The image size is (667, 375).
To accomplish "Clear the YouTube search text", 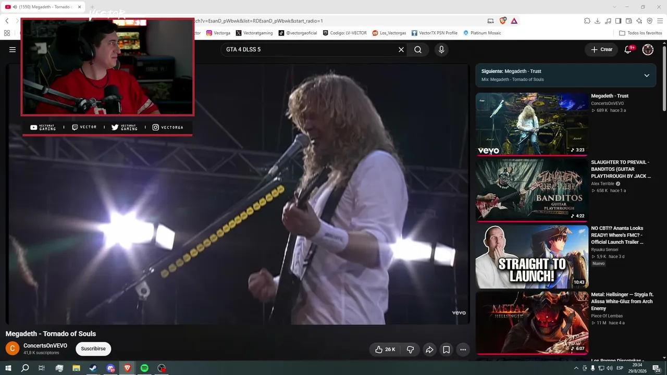I will tap(401, 49).
